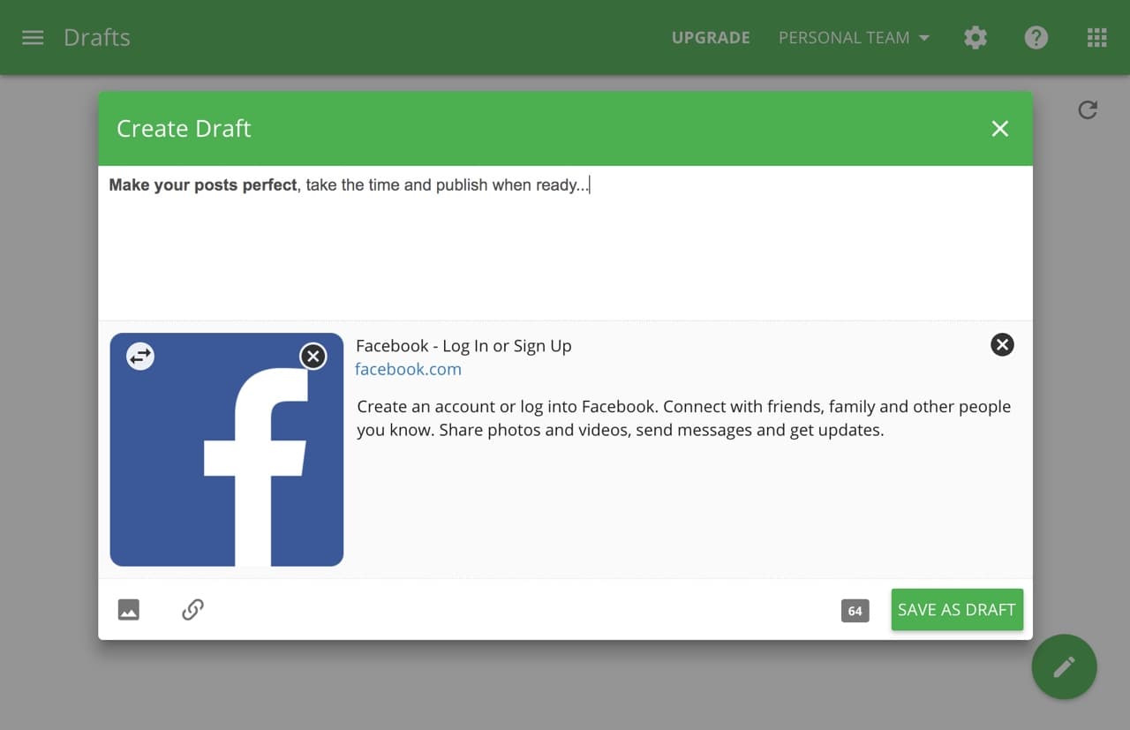Screen dimensions: 1130x730
Task: Click the character count badge 64
Action: click(x=855, y=611)
